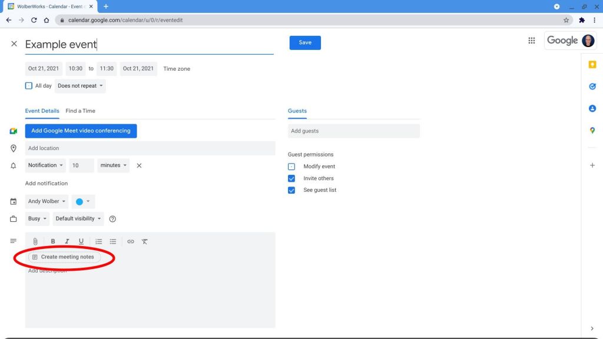The width and height of the screenshot is (603, 339).
Task: Enable the All day checkbox
Action: [28, 85]
